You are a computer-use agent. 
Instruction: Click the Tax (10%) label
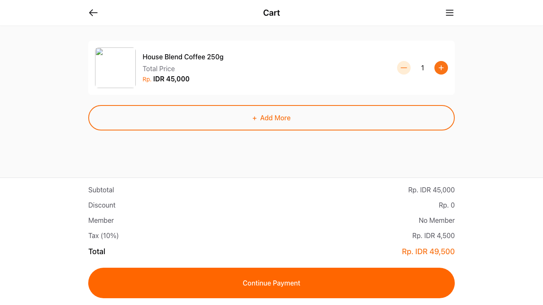click(x=104, y=236)
